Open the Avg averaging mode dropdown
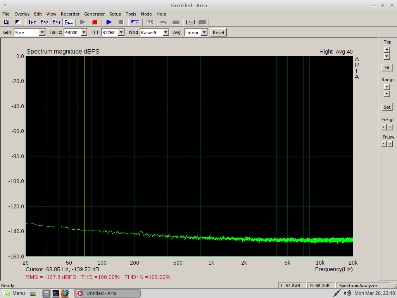The width and height of the screenshot is (397, 298). (204, 33)
